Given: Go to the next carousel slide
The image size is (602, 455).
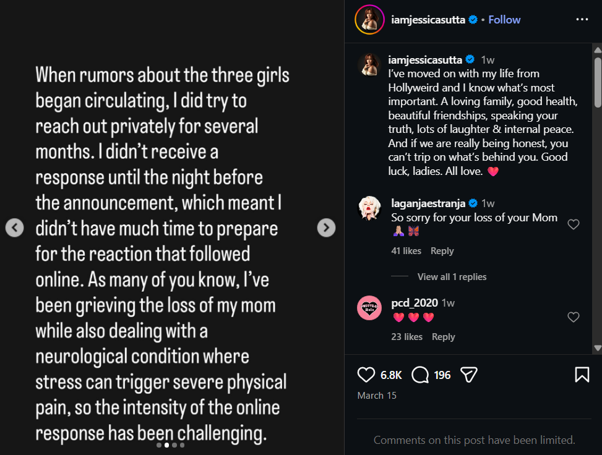Looking at the screenshot, I should pos(326,228).
